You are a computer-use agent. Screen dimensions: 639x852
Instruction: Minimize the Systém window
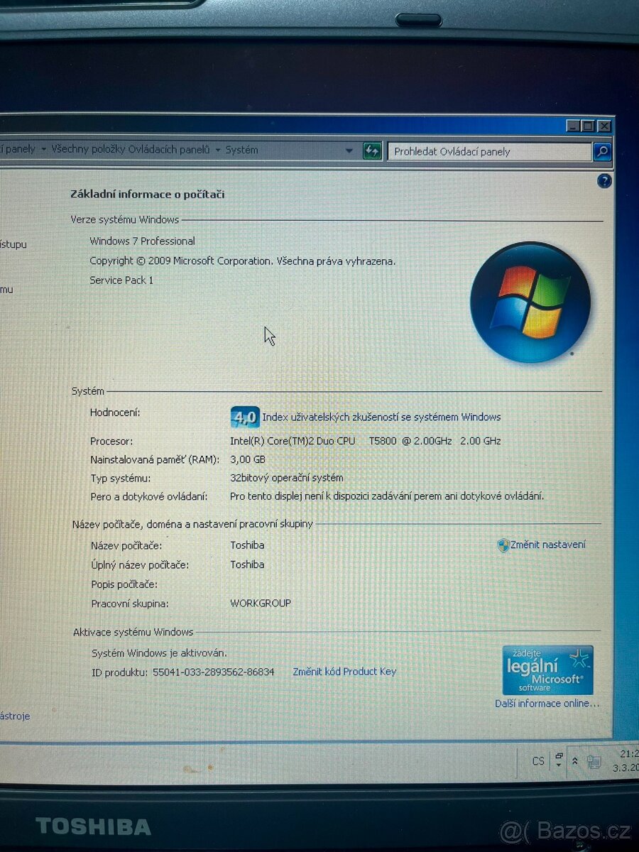pyautogui.click(x=573, y=126)
